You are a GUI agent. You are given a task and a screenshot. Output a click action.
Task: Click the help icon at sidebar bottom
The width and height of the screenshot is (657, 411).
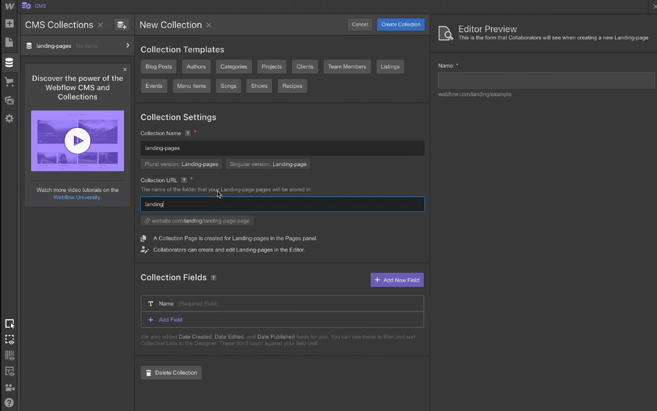(9, 403)
